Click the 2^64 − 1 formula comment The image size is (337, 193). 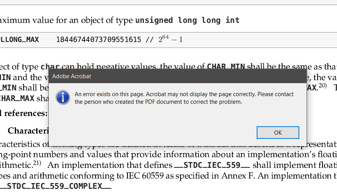click(171, 39)
